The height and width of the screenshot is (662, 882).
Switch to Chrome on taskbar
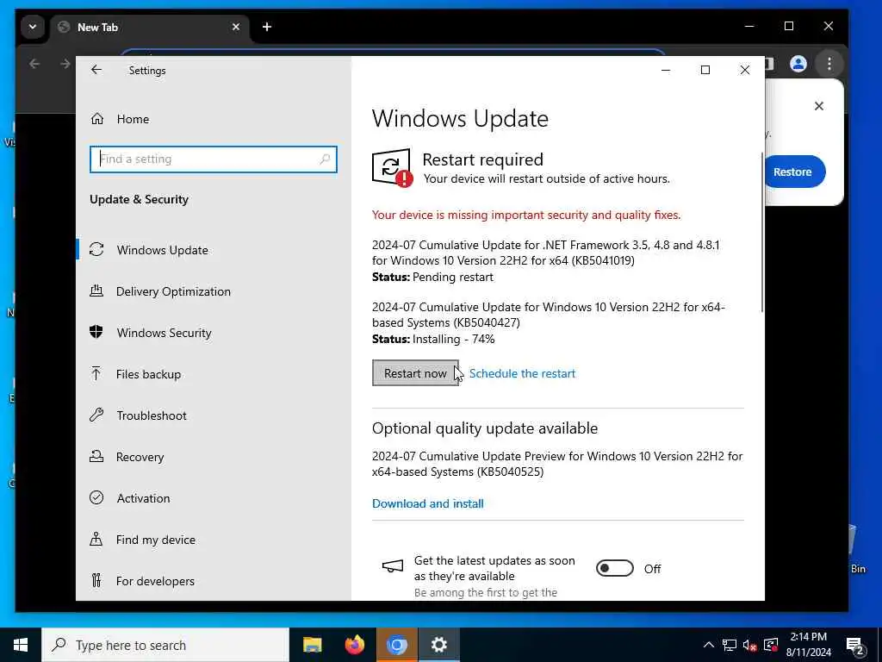pos(396,645)
